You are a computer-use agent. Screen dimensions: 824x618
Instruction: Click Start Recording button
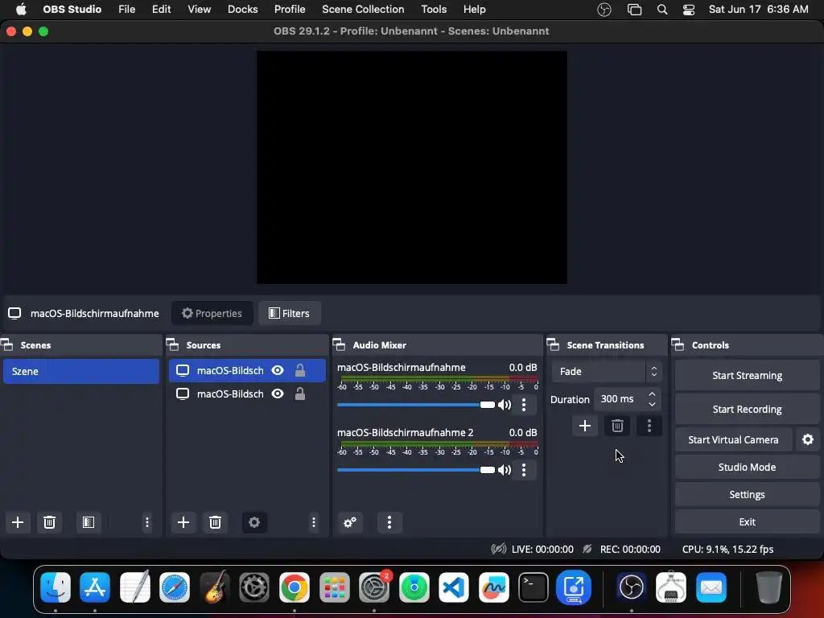(x=748, y=409)
